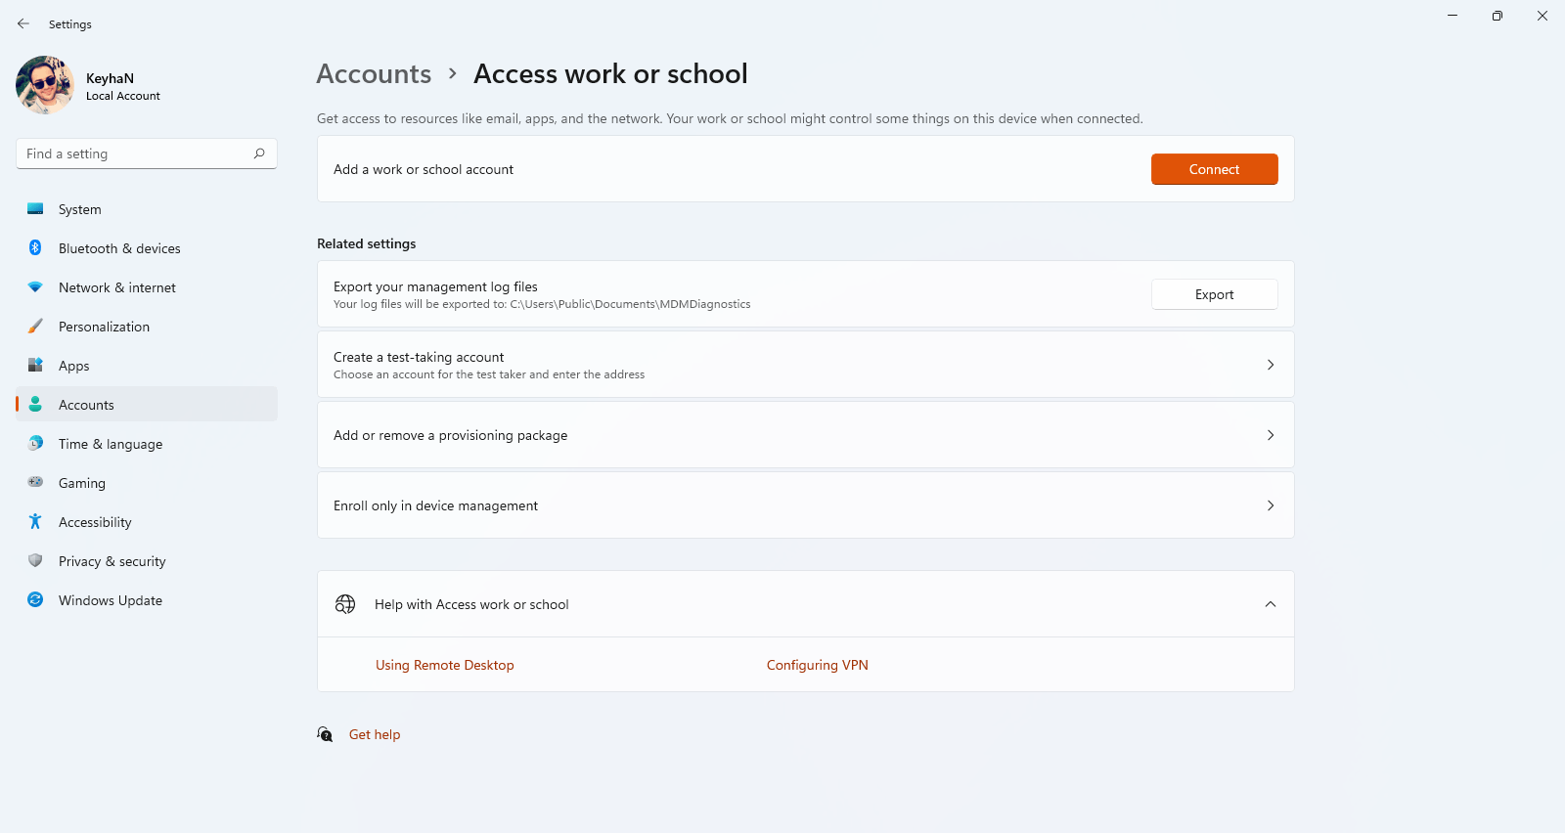Open Create a test-taking account chevron

1271,365
